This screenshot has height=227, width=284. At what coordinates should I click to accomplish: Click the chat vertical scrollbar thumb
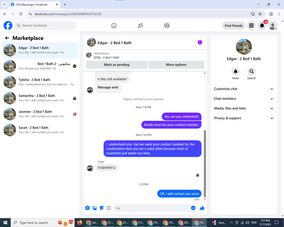[204, 163]
